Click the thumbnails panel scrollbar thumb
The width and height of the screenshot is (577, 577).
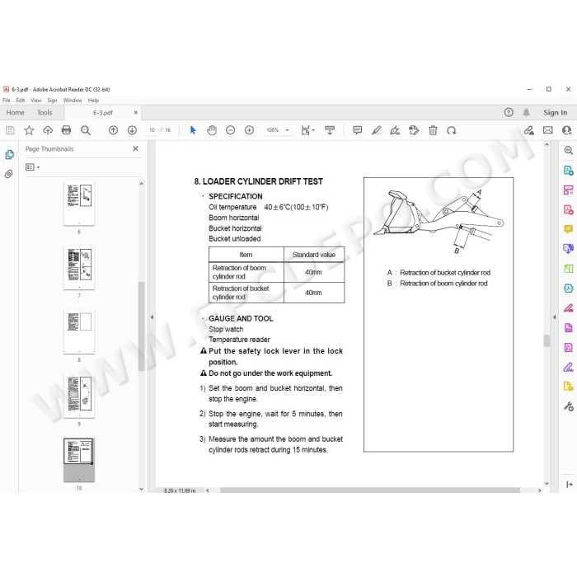coord(141,326)
